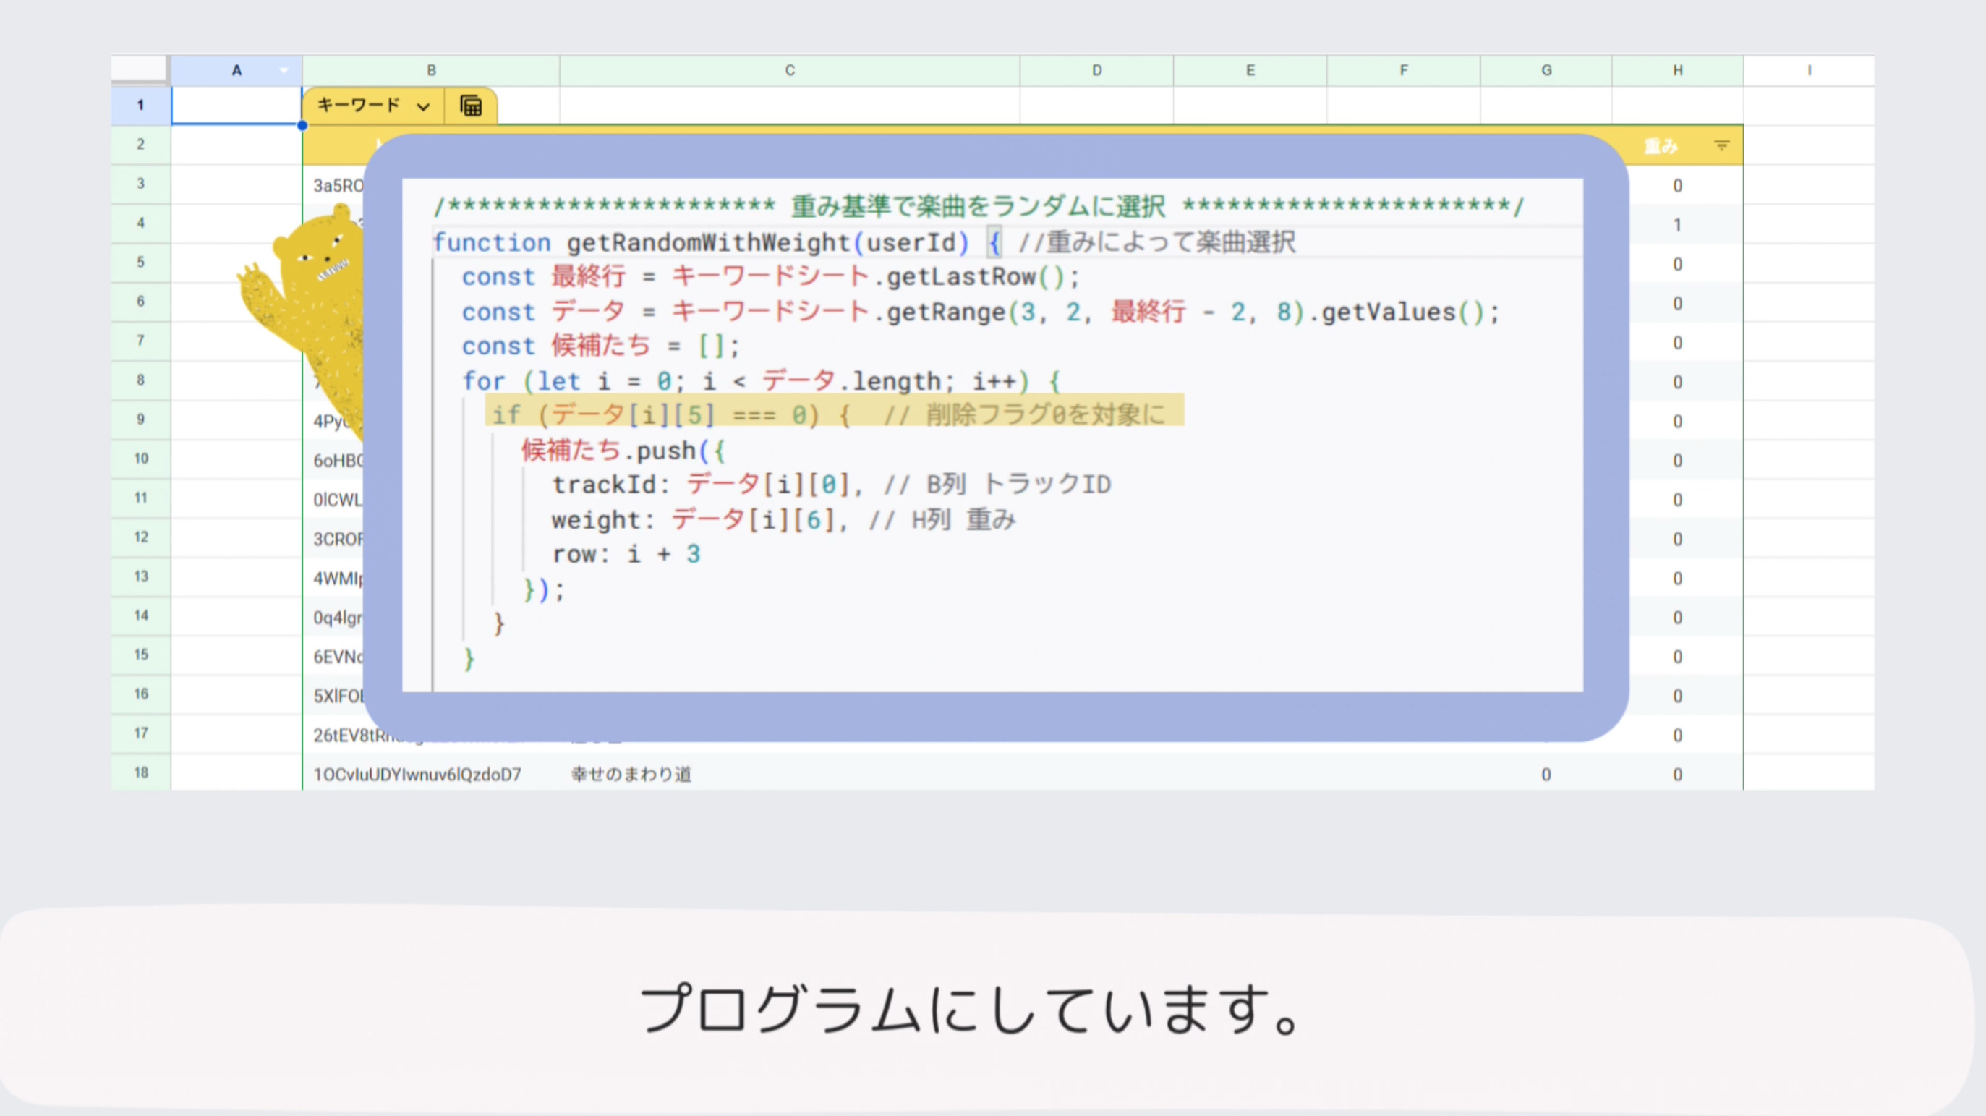Select column F header
1986x1116 pixels.
1403,70
